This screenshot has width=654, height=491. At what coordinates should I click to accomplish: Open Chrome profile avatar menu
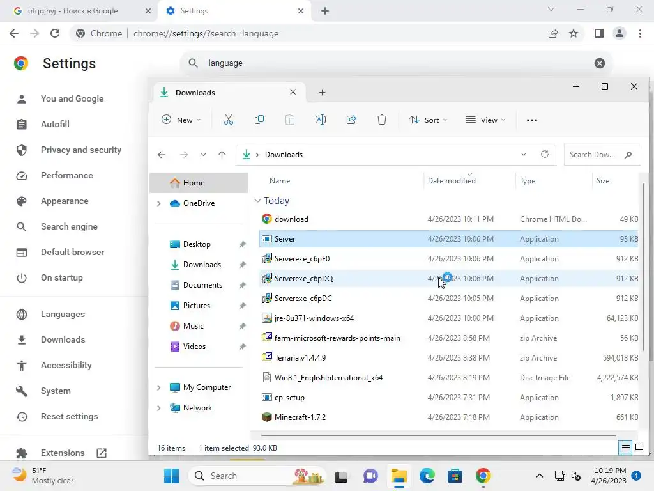point(620,33)
